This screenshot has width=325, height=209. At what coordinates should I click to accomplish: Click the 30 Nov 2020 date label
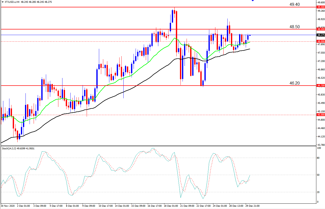pyautogui.click(x=8, y=206)
